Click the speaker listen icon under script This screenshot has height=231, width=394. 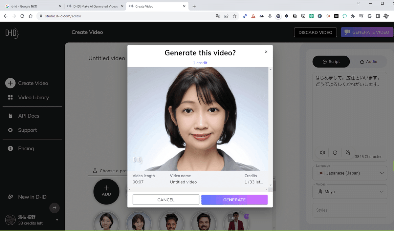[x=322, y=153]
